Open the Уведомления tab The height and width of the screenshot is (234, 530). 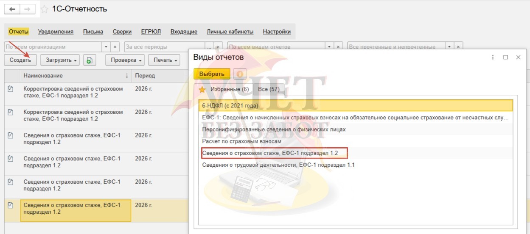(x=56, y=32)
